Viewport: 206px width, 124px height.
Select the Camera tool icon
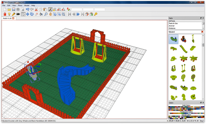[x=18, y=14]
